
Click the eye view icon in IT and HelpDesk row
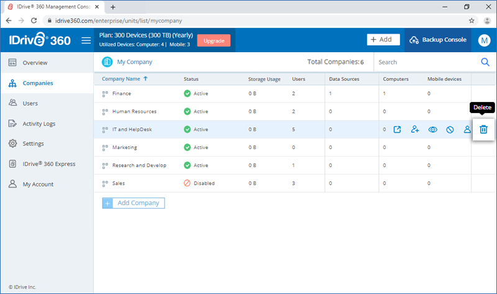(432, 129)
